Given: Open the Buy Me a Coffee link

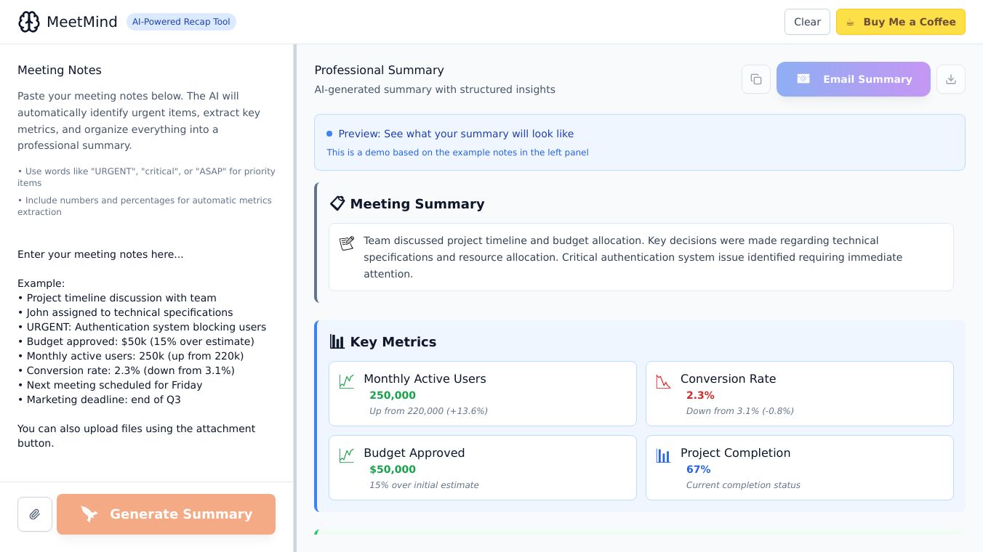Looking at the screenshot, I should [900, 22].
